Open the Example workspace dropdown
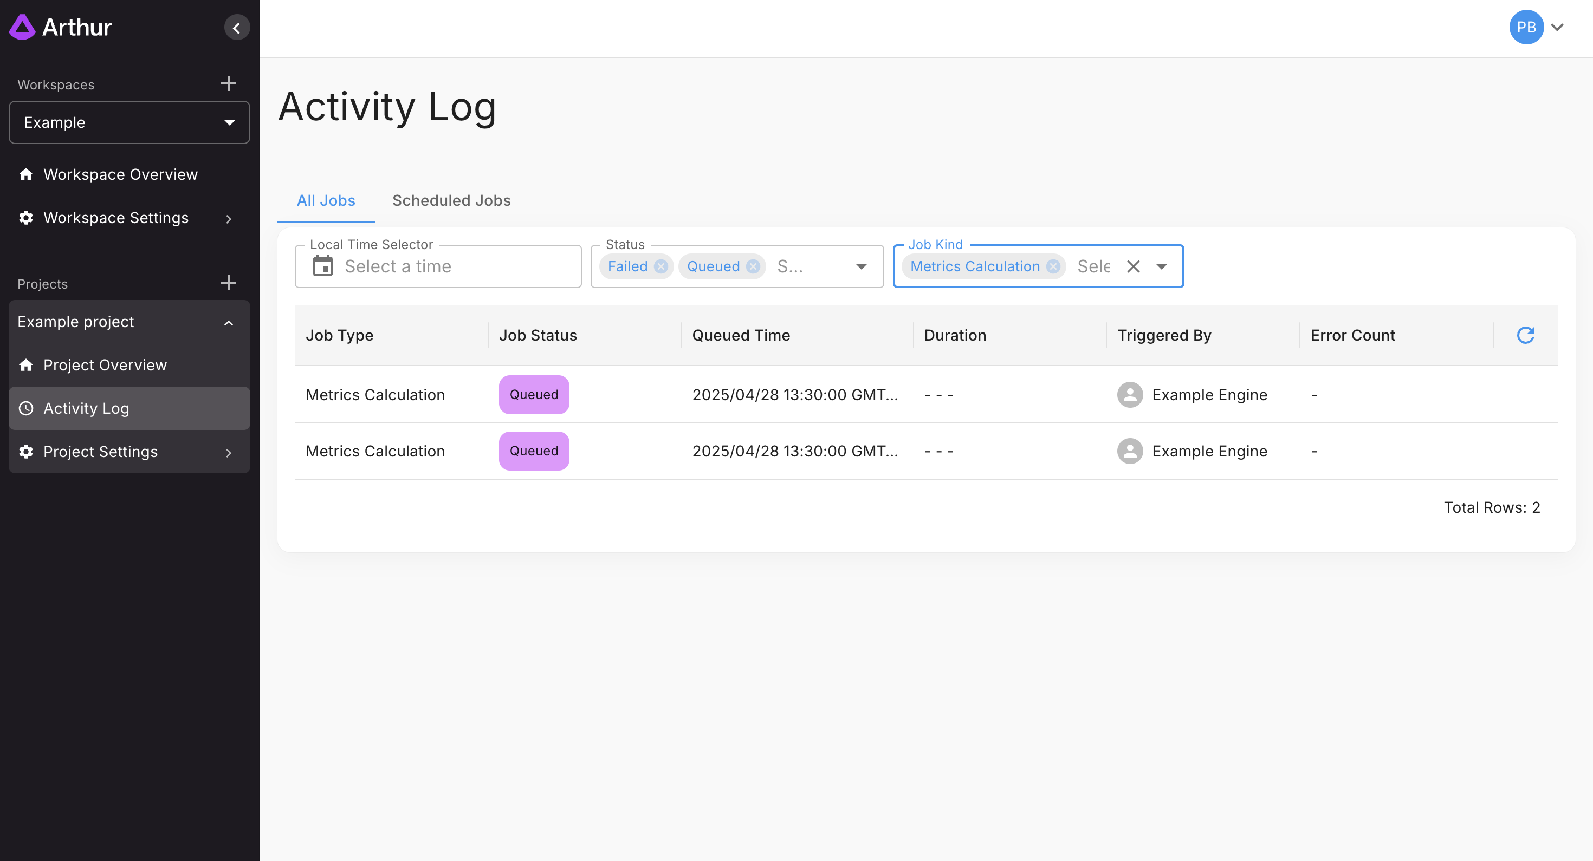 (x=129, y=122)
